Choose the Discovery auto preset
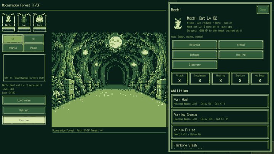The width and height of the screenshot is (274, 154). pyautogui.click(x=195, y=65)
